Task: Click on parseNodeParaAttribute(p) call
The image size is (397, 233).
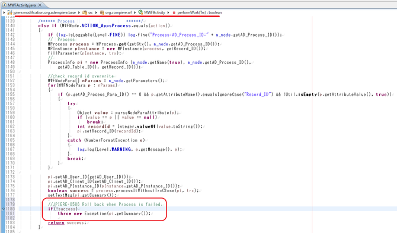Action: (x=147, y=113)
